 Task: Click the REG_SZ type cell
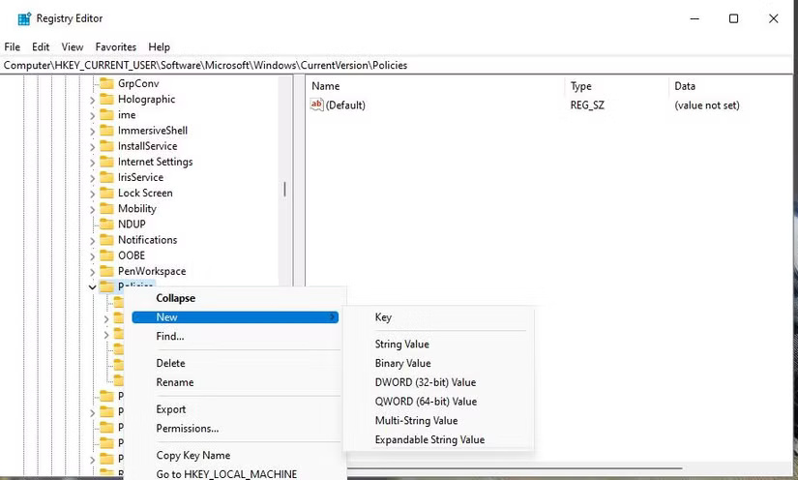pos(587,105)
